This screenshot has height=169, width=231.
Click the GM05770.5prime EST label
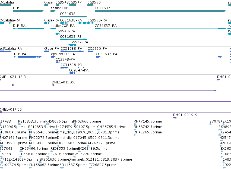(x=87, y=154)
